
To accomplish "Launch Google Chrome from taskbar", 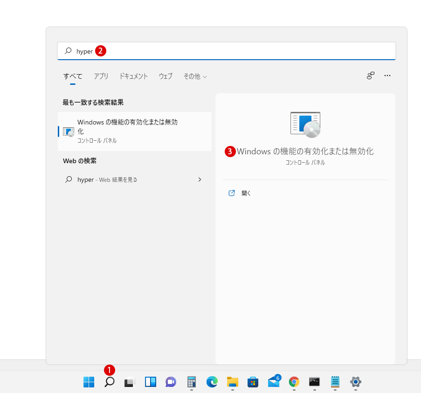I will tap(294, 382).
